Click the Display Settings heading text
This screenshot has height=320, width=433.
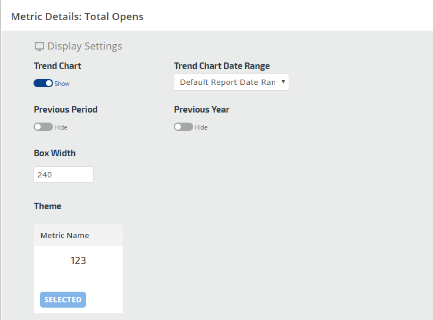point(85,46)
